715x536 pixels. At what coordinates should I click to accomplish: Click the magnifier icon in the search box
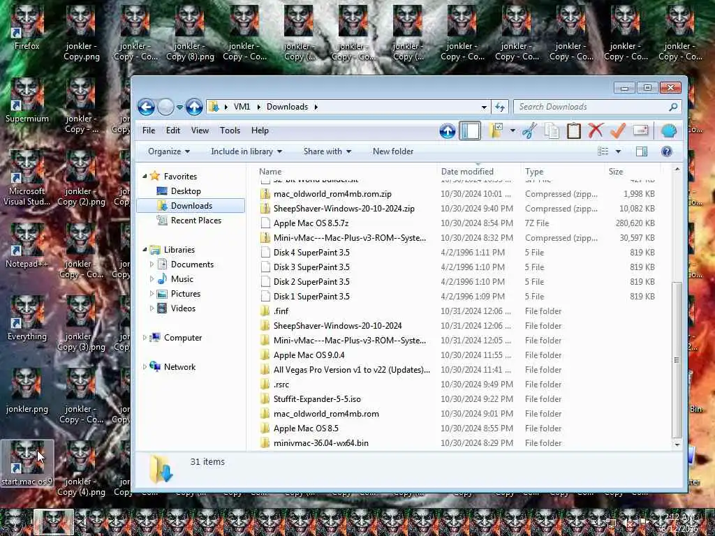673,107
